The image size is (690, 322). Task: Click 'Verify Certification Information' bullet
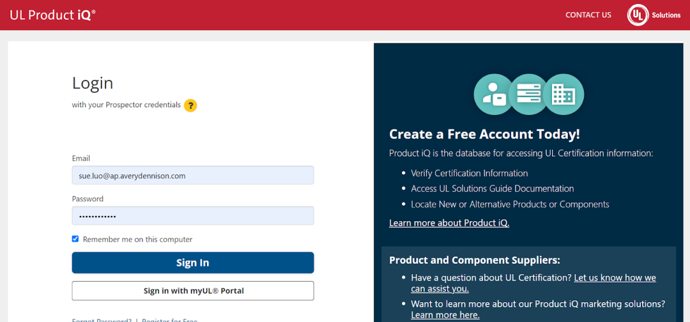(x=469, y=173)
